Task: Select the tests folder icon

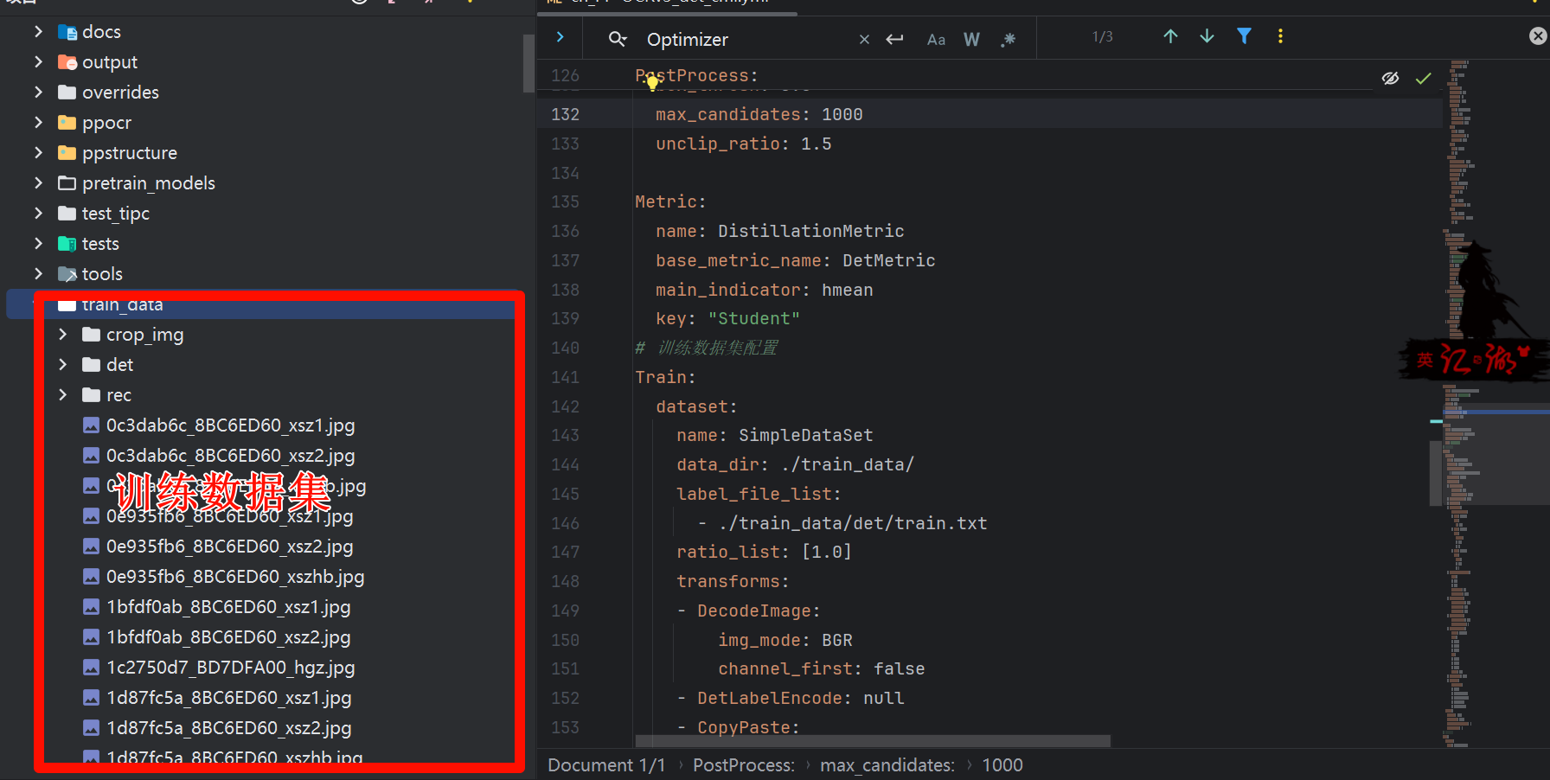Action: point(67,244)
